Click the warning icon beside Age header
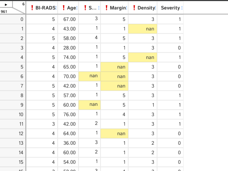228x171 pixels. pos(64,8)
